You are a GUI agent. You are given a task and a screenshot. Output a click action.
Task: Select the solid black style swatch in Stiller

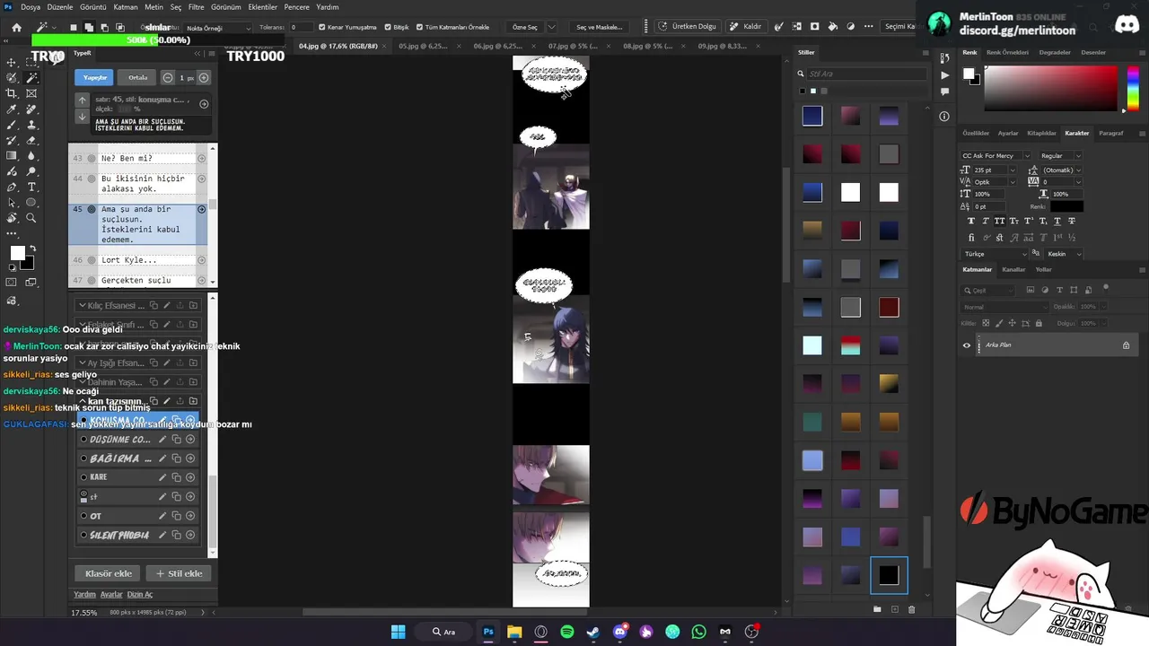(889, 576)
